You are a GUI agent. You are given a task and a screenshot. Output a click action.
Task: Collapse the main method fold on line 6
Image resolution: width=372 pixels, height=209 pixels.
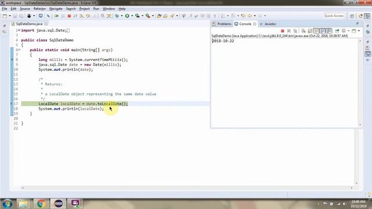click(19, 50)
